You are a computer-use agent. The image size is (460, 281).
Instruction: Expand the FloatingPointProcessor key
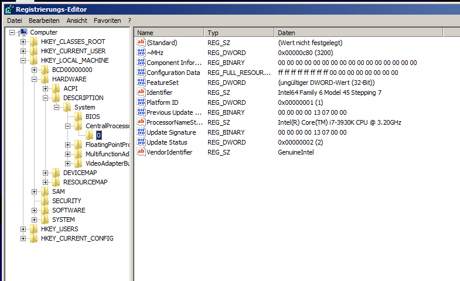[68, 145]
